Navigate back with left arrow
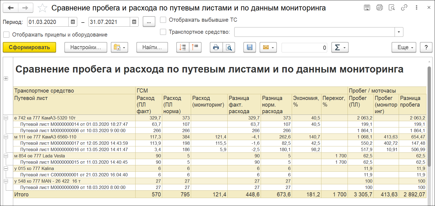The height and width of the screenshot is (206, 435). click(x=11, y=8)
